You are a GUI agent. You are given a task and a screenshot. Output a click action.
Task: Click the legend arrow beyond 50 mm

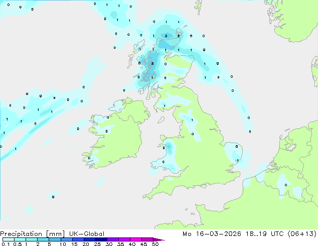click(x=159, y=240)
